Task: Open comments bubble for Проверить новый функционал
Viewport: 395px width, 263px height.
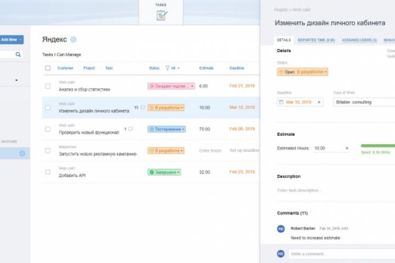Action: coord(131,129)
